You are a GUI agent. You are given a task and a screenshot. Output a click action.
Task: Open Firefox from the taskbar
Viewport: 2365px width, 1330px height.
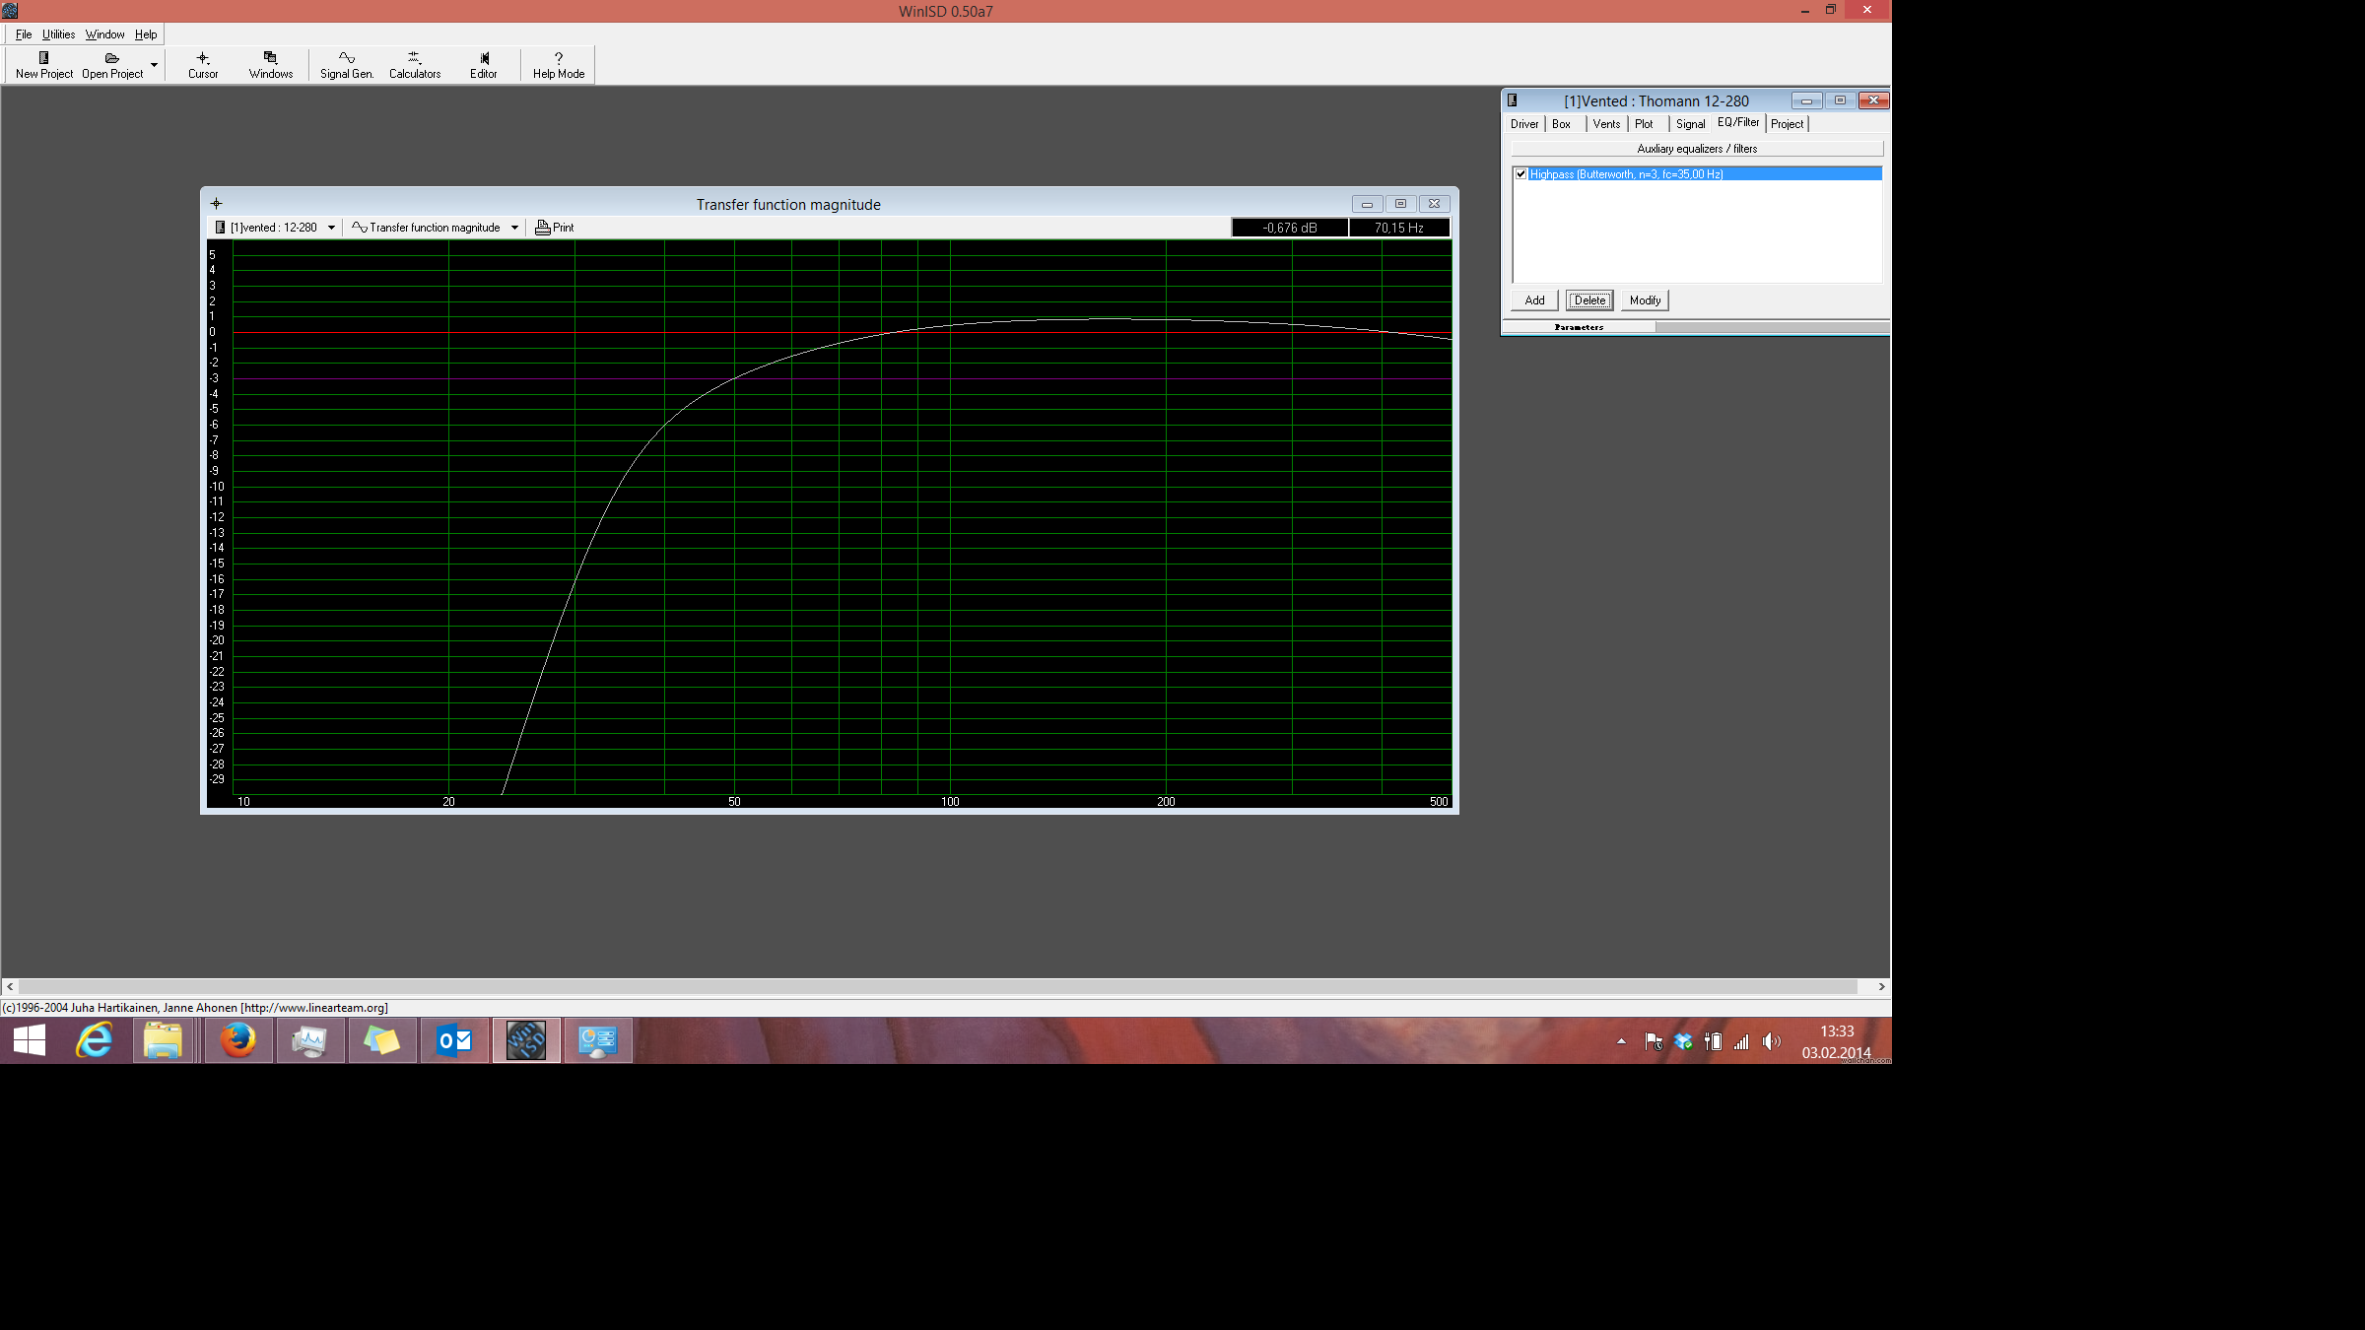(x=237, y=1040)
